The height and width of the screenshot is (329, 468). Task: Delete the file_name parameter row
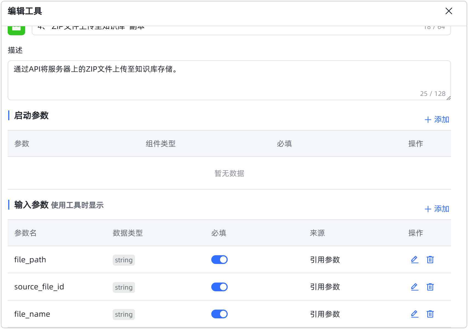pos(430,314)
